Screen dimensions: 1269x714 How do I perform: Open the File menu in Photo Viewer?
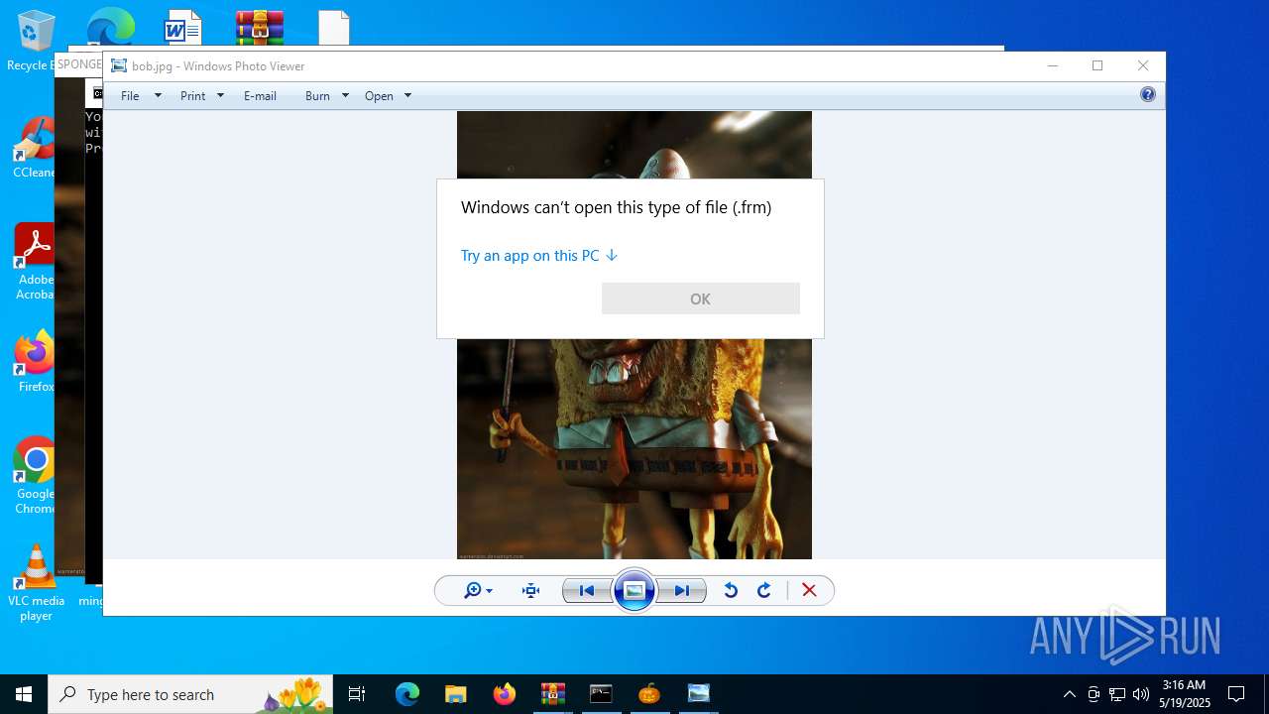point(130,96)
